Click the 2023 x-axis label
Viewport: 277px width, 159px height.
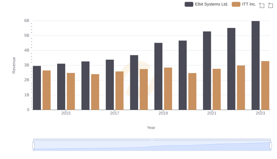coord(260,113)
